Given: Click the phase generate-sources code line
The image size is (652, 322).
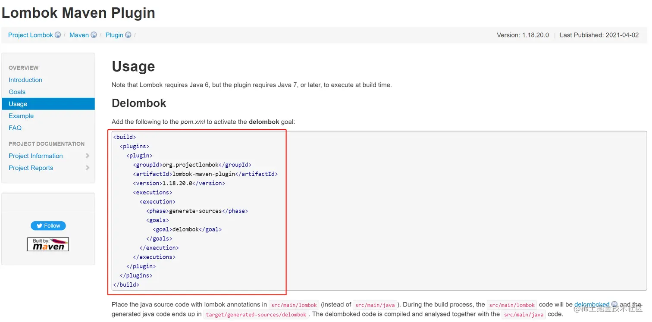Looking at the screenshot, I should (x=197, y=211).
